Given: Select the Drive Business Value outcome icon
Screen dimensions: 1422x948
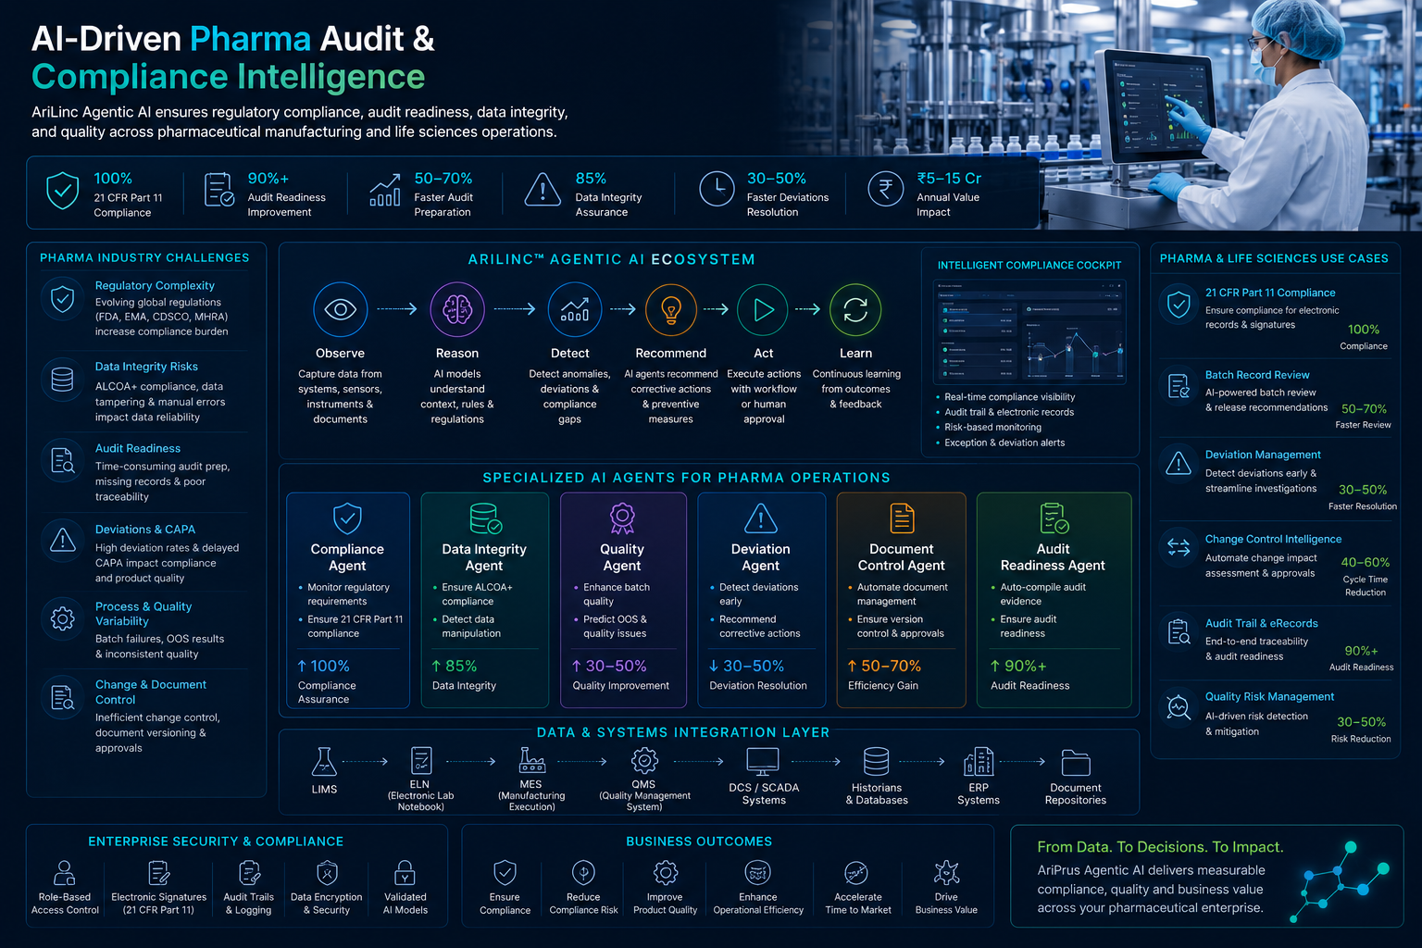Looking at the screenshot, I should point(946,872).
